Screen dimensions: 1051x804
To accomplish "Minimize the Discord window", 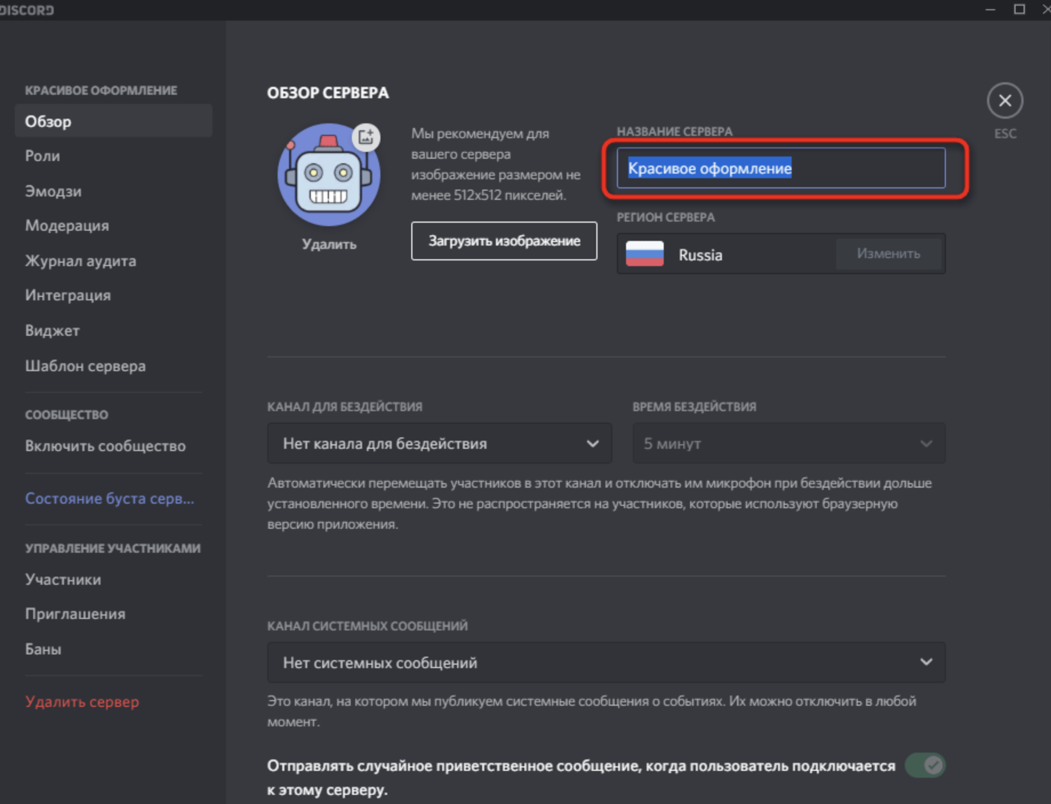I will 990,9.
